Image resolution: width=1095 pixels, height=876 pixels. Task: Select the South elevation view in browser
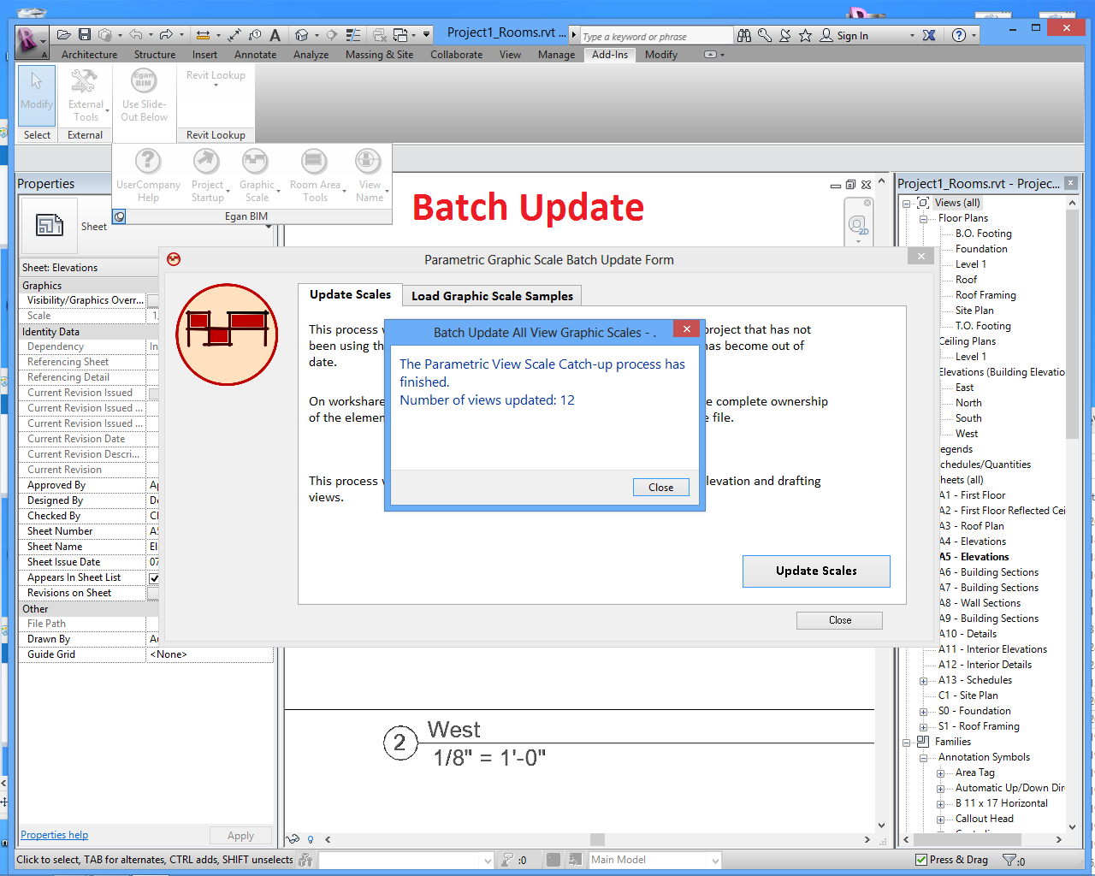pyautogui.click(x=968, y=418)
